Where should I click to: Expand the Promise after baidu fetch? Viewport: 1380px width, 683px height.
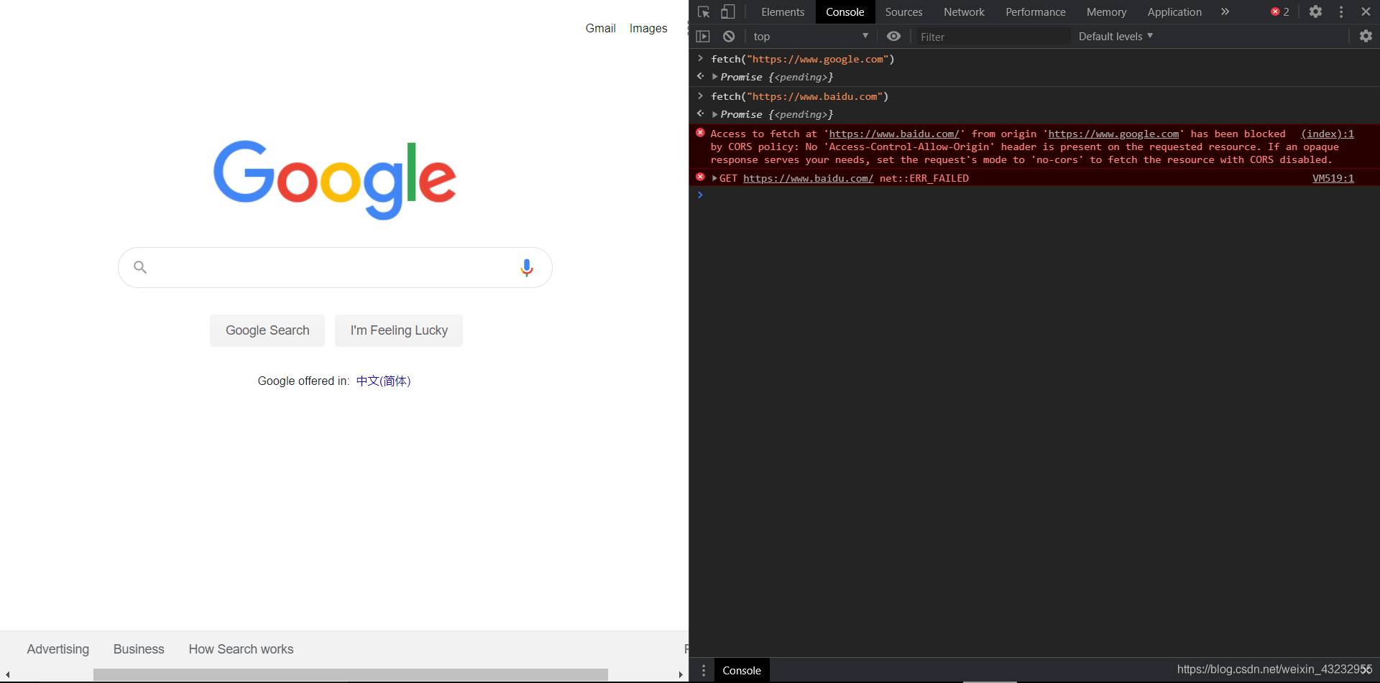click(714, 114)
